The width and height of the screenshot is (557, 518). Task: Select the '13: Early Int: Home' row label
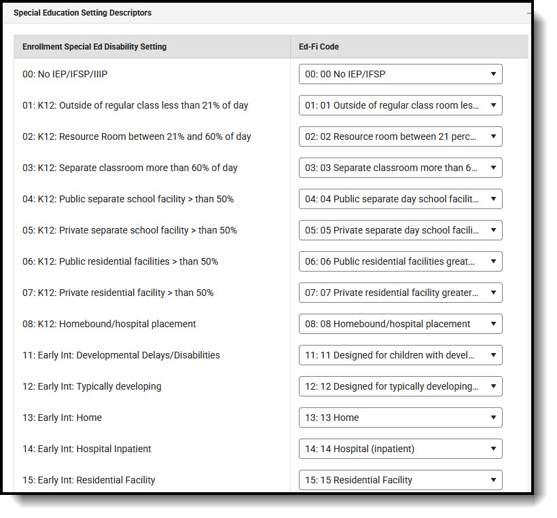tap(62, 418)
